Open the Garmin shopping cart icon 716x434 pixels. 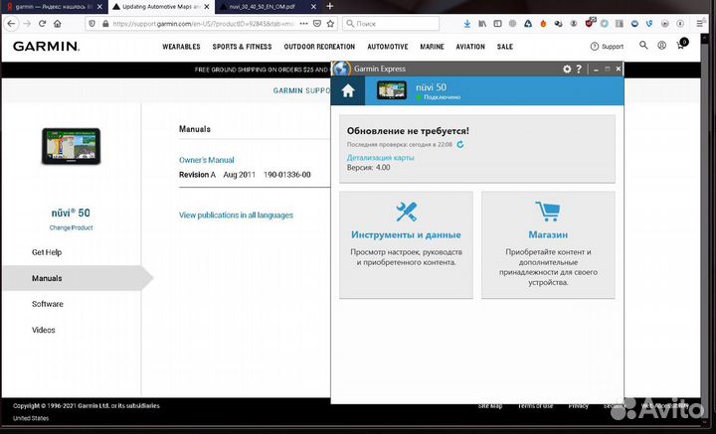pyautogui.click(x=683, y=45)
